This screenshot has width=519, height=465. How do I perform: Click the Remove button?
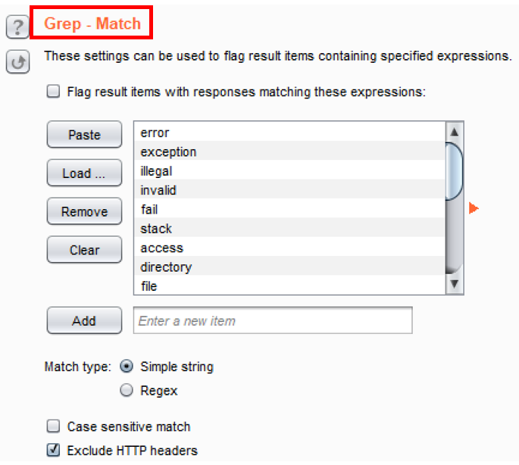(84, 212)
